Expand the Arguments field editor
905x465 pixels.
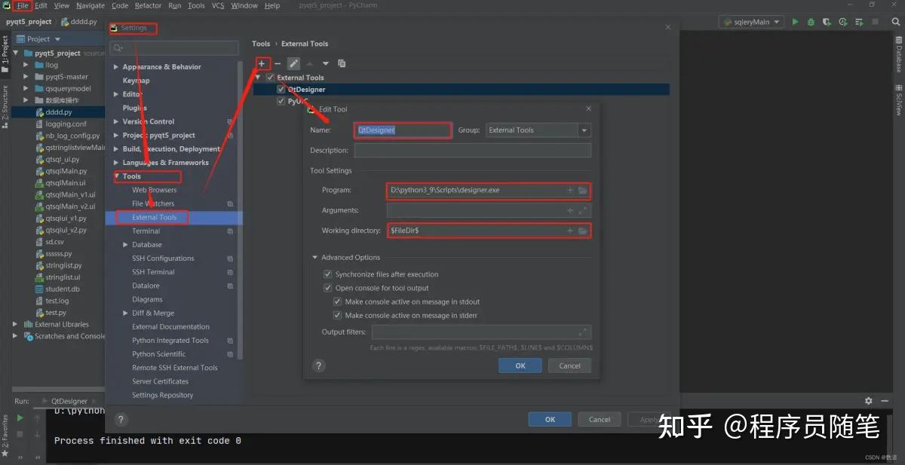pos(582,210)
